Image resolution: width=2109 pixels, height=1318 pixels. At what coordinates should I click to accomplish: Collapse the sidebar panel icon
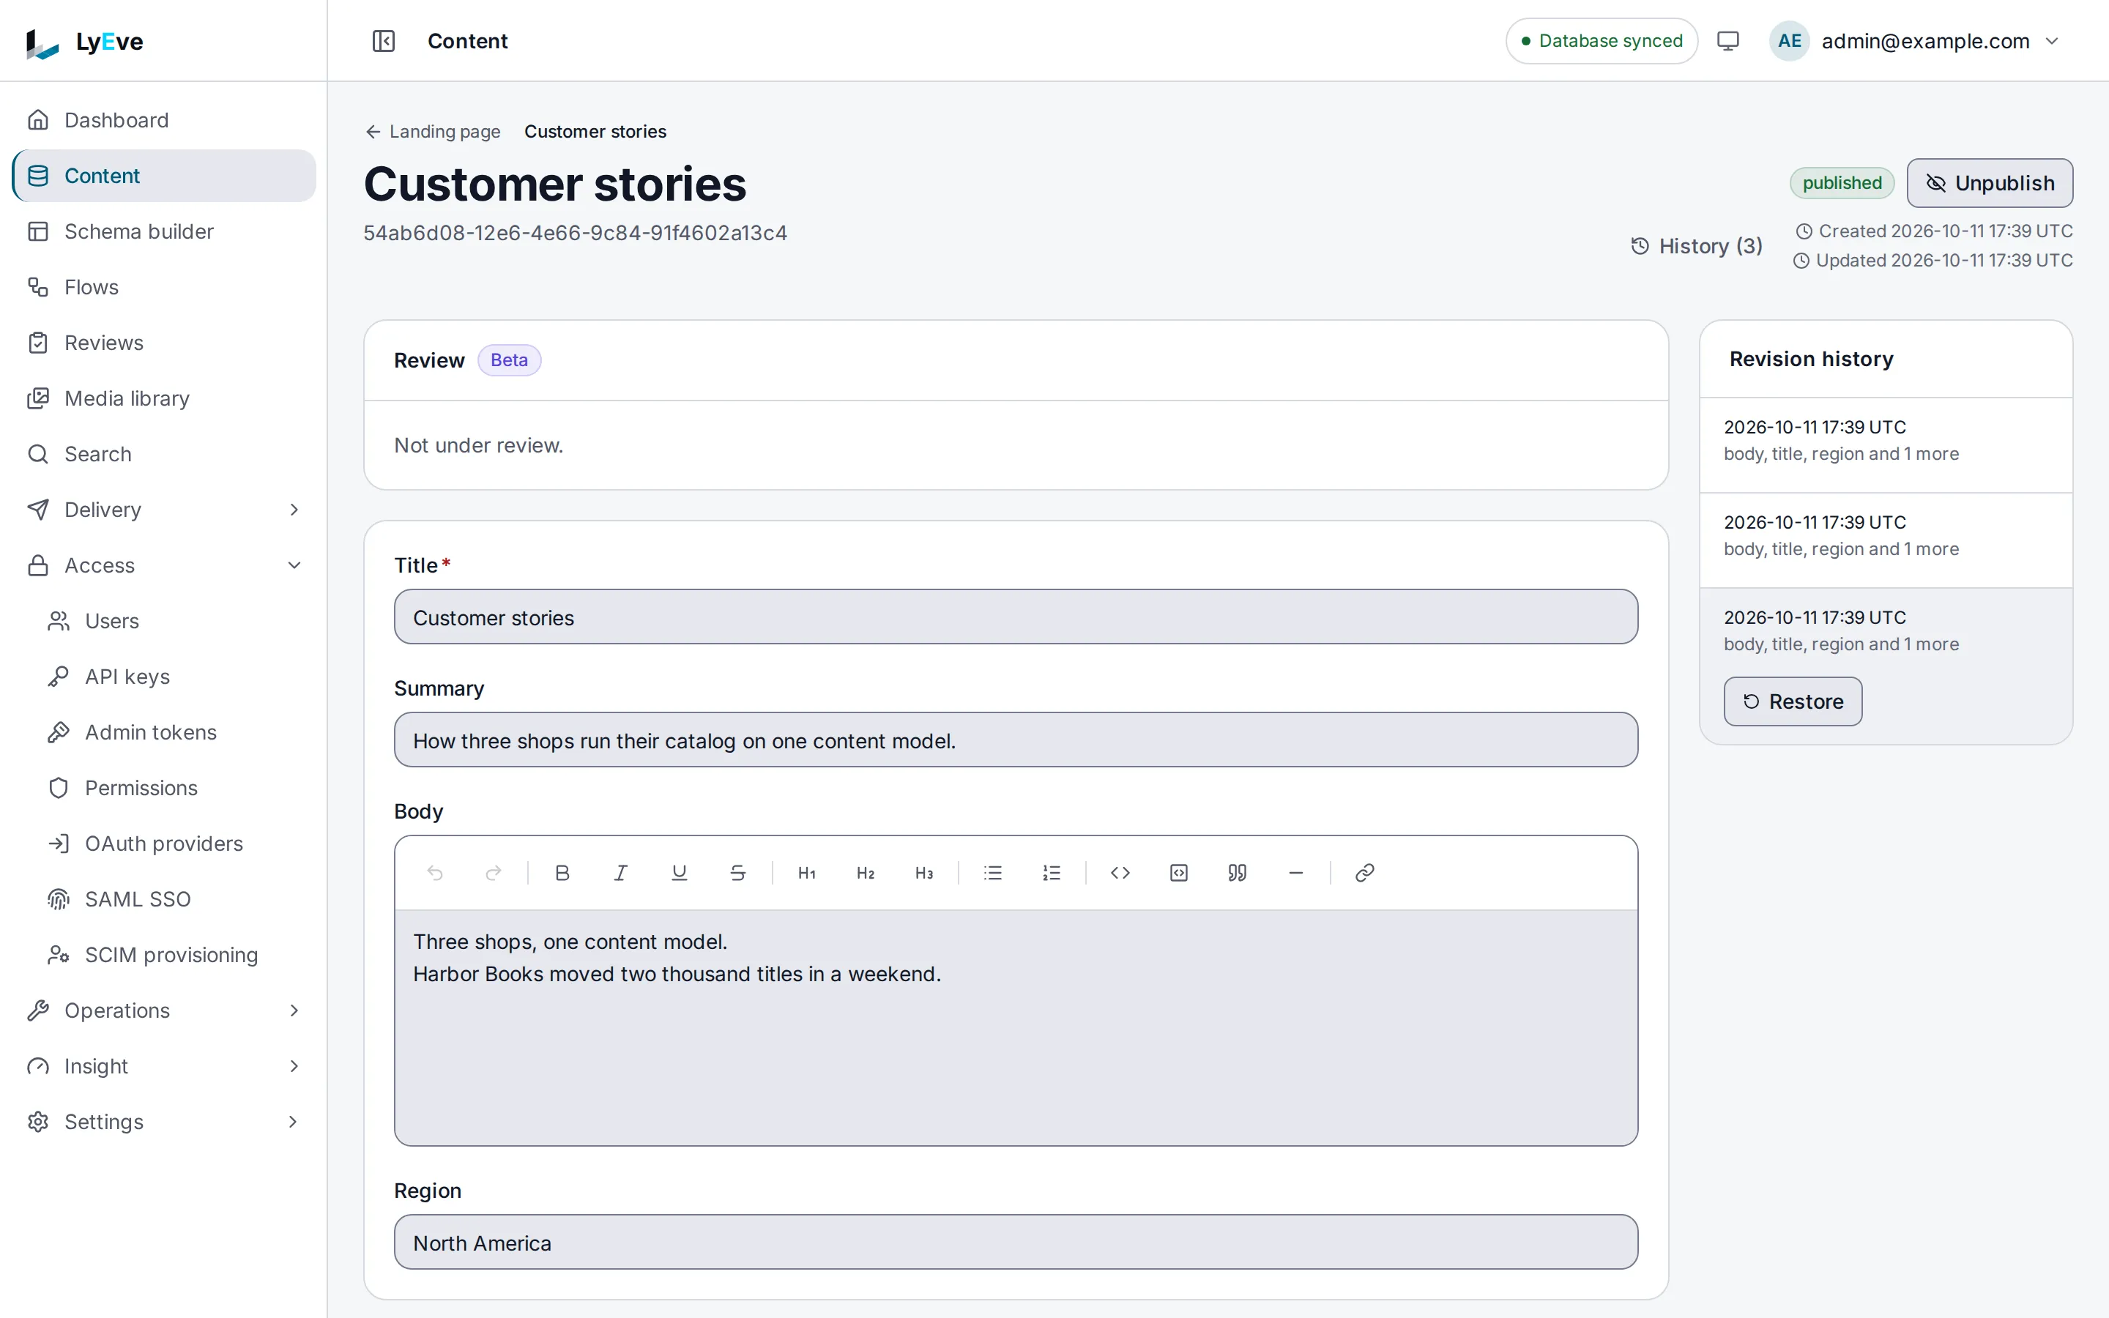384,41
